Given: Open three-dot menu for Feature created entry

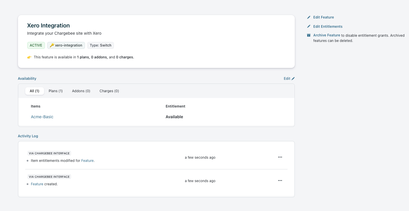Looking at the screenshot, I should pyautogui.click(x=280, y=181).
